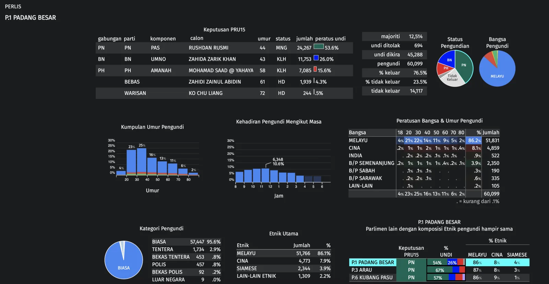The height and width of the screenshot is (284, 549).
Task: Click KO CHU LIANG candidate name
Action: [x=206, y=93]
